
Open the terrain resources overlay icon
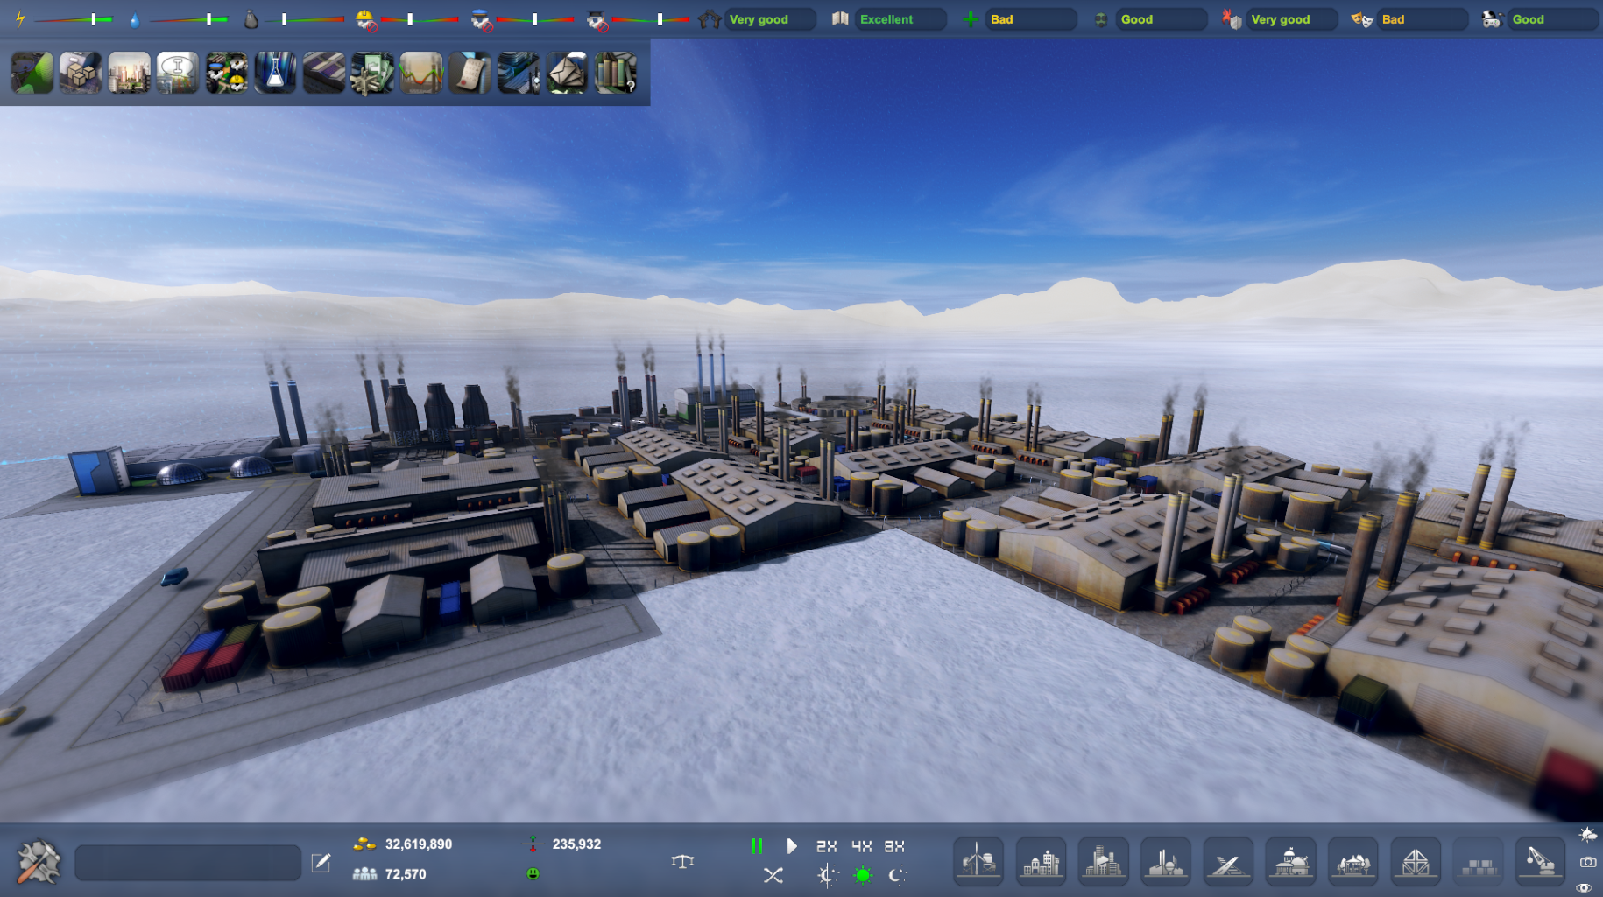32,73
